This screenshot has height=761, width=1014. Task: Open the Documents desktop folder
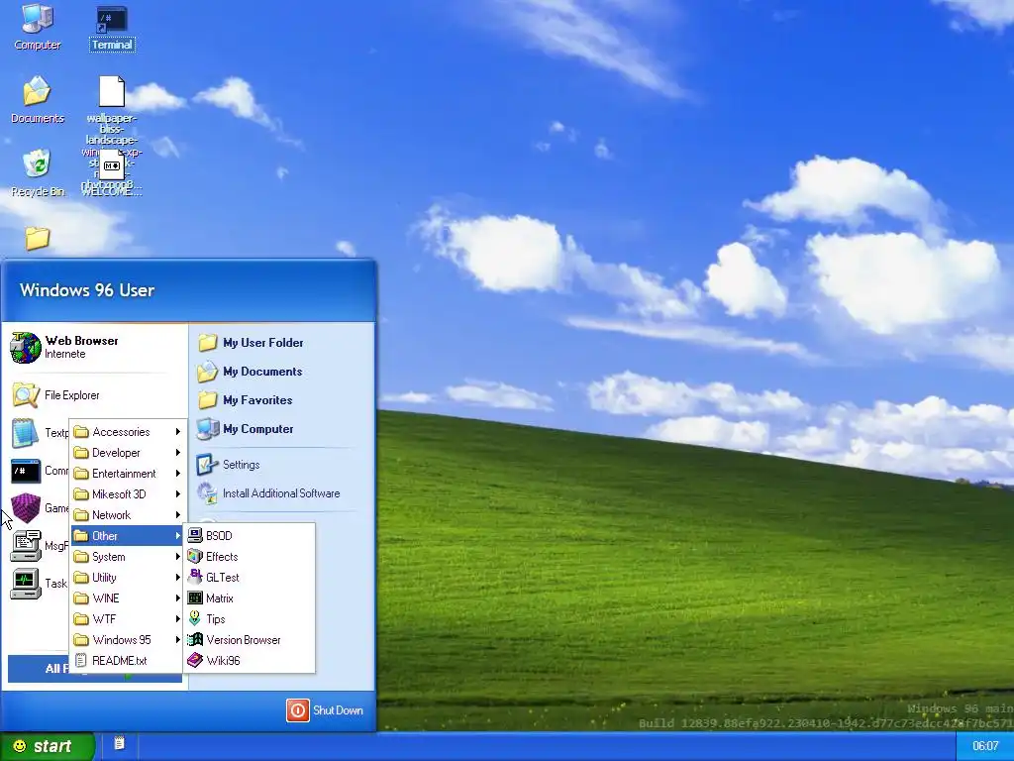pos(38,100)
